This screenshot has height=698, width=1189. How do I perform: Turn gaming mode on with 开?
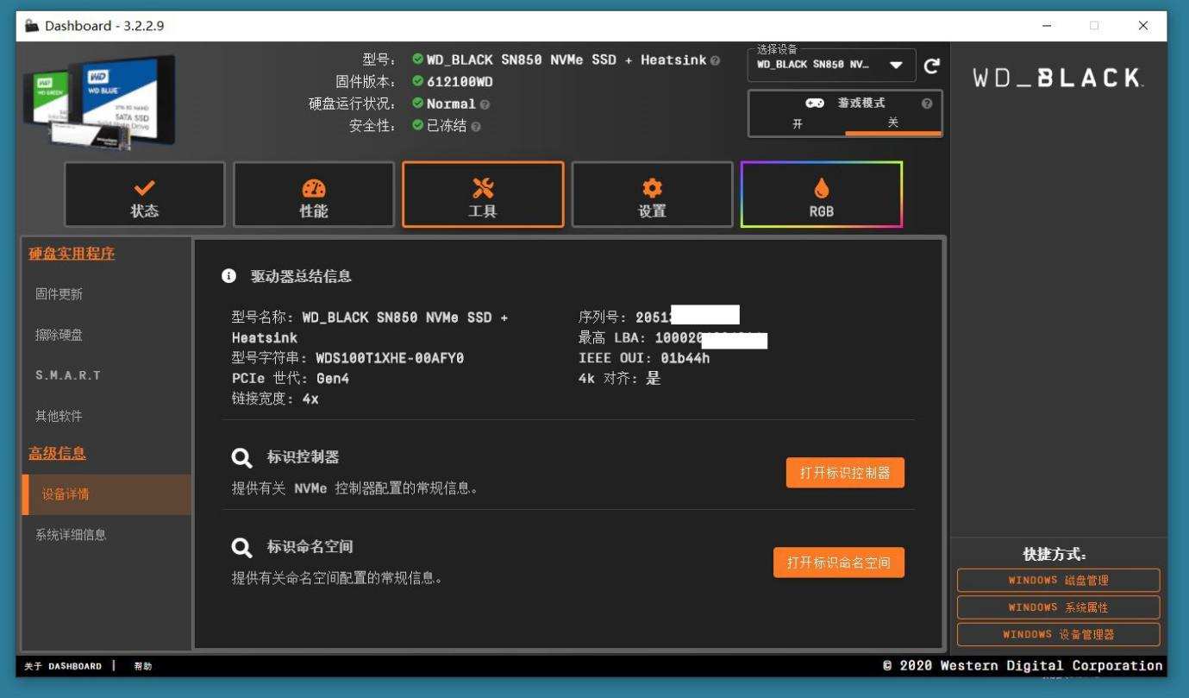pos(798,123)
